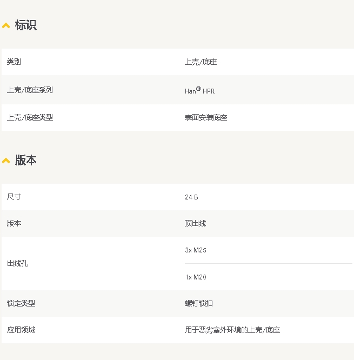Click the bold 版本 section heading text
354x360 pixels.
[25, 161]
